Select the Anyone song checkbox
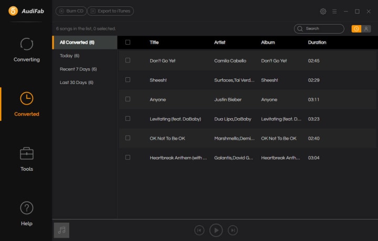The width and height of the screenshot is (378, 241). pos(128,99)
